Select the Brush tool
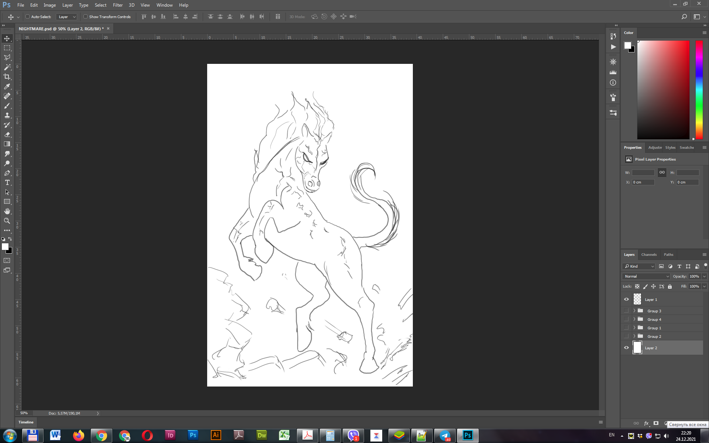The image size is (709, 443). [x=7, y=106]
